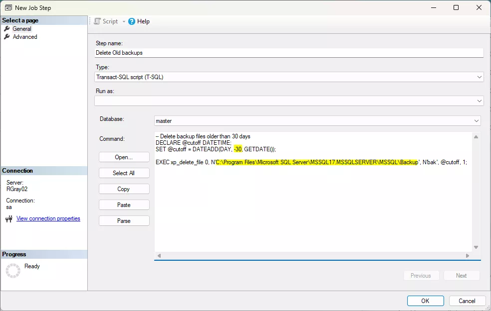This screenshot has width=491, height=311.
Task: Click the General page wrench icon
Action: [x=7, y=29]
